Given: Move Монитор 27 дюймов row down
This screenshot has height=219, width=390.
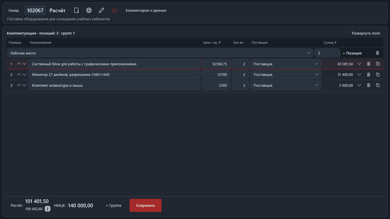Looking at the screenshot, I should [24, 74].
